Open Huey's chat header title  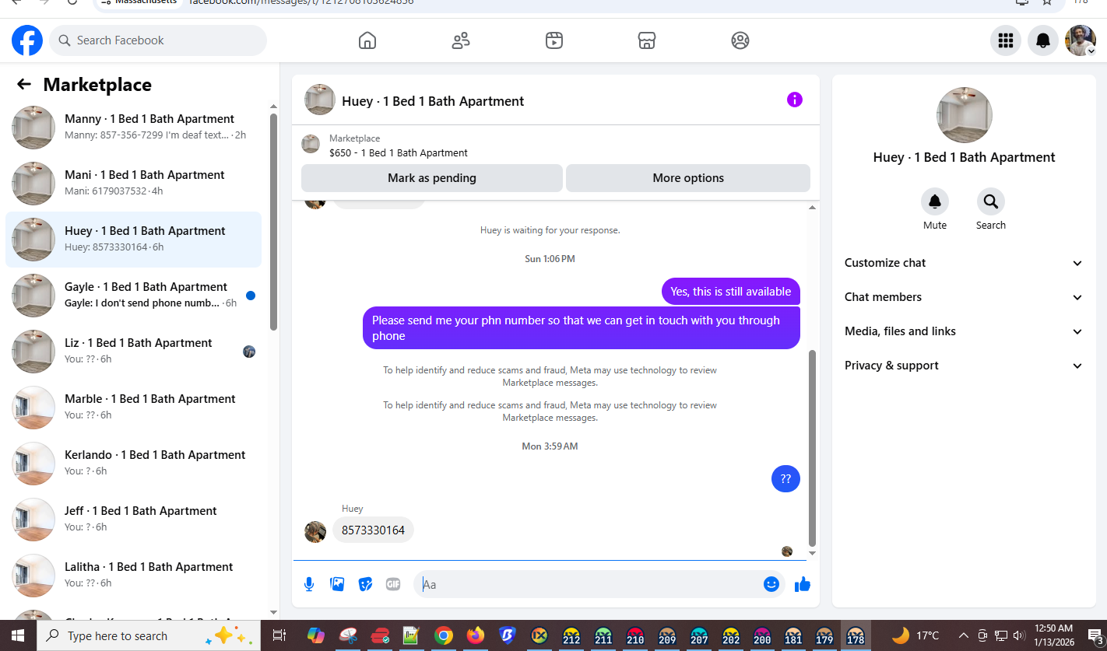433,101
